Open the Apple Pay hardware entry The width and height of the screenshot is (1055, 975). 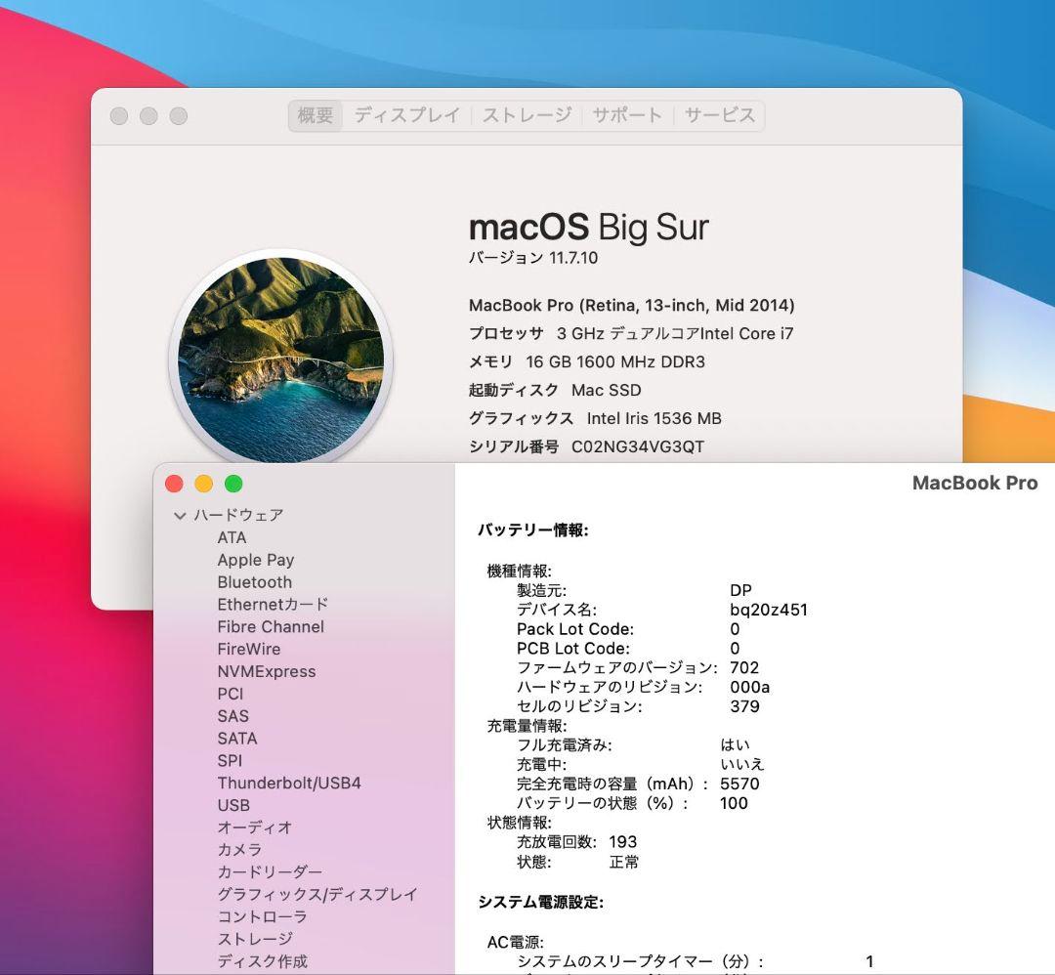(255, 560)
